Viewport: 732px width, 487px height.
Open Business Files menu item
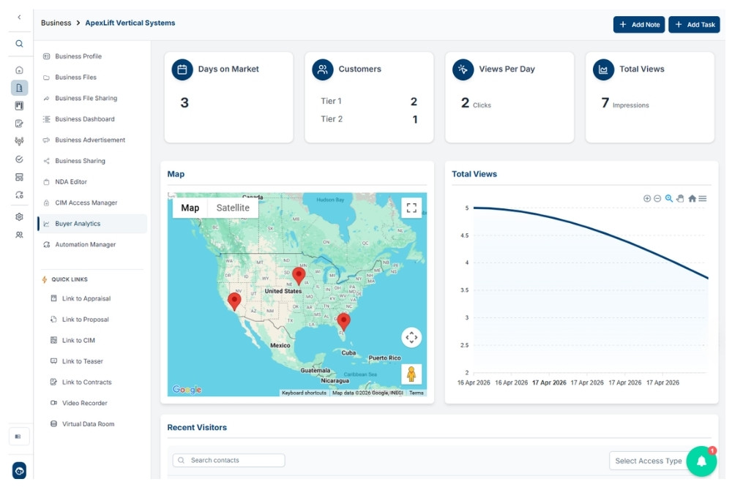tap(92, 77)
